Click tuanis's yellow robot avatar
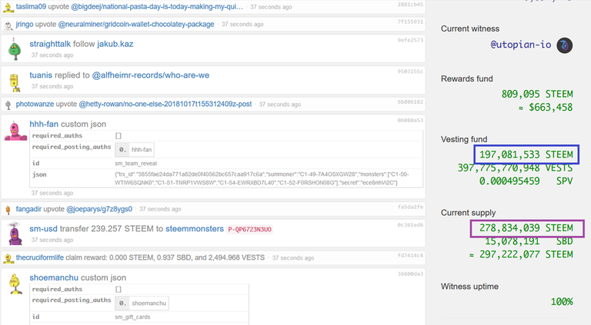 click(x=15, y=82)
